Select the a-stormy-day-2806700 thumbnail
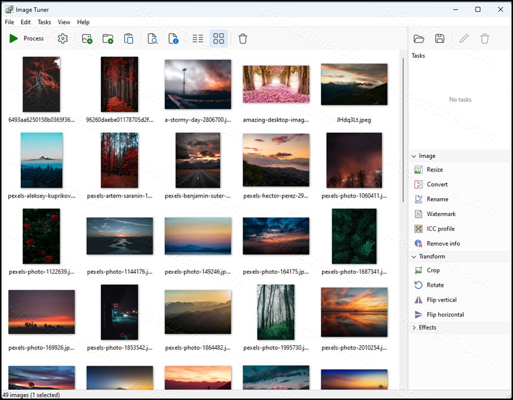 (198, 85)
